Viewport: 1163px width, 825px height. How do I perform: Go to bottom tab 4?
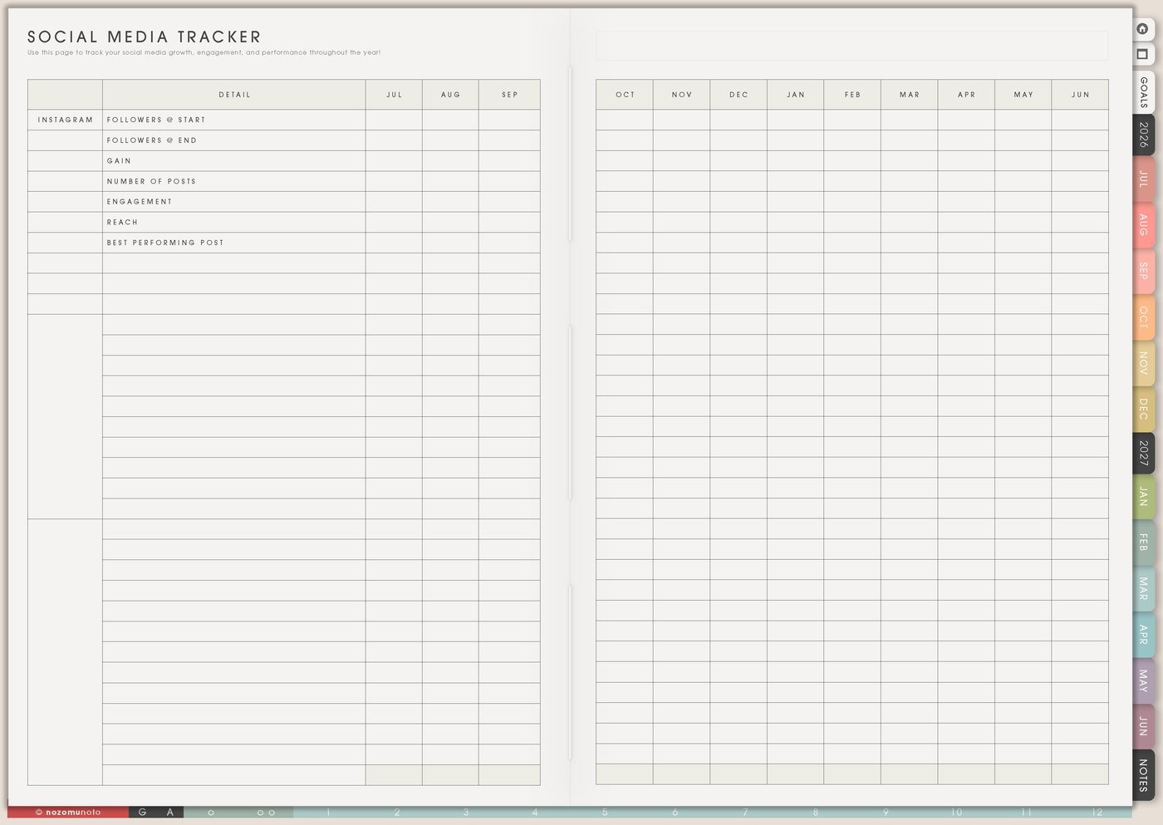pyautogui.click(x=535, y=812)
